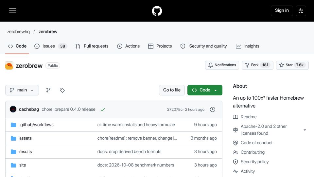Screen dimensions: 314x177
Task: Open cachebag avatar
Action: tap(13, 109)
